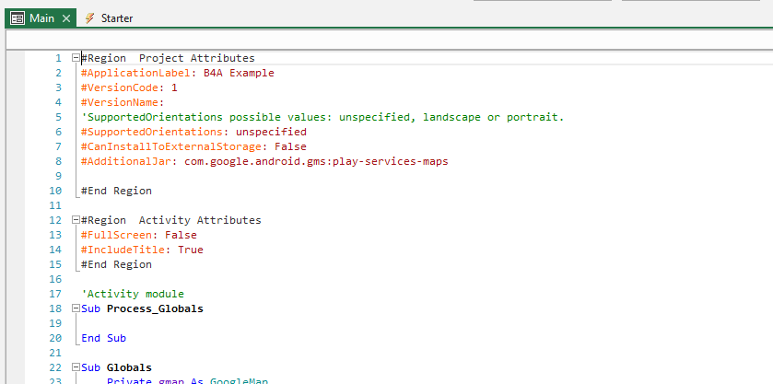This screenshot has width=773, height=384.
Task: Select the Main tab label
Action: (42, 18)
